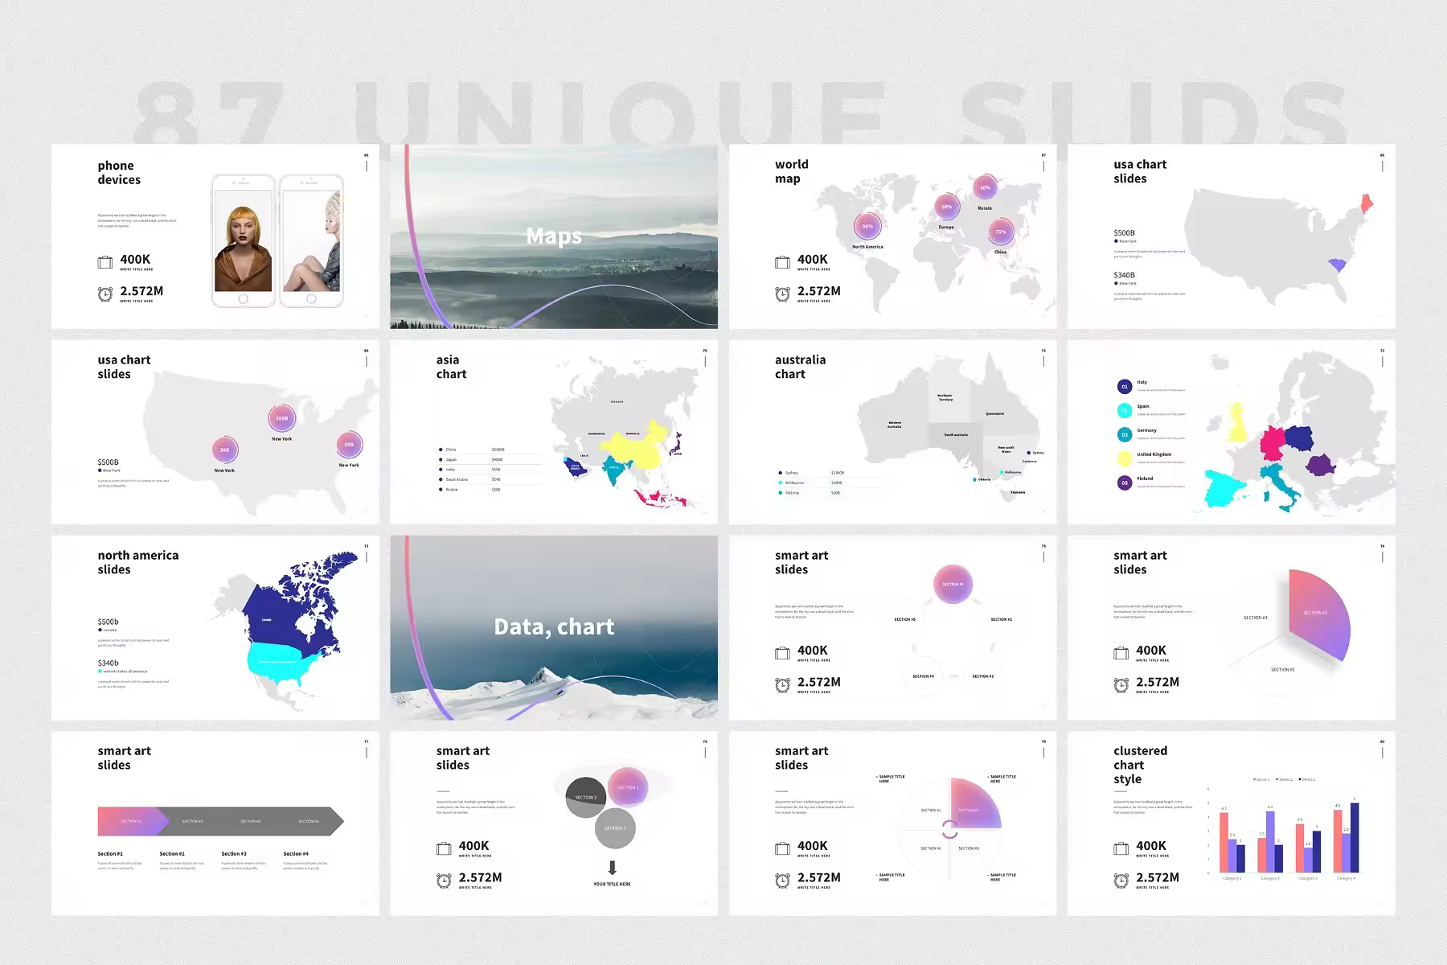Screen dimensions: 1447x965
Task: Click the pink Indonesia region on Asia map
Action: tap(661, 499)
